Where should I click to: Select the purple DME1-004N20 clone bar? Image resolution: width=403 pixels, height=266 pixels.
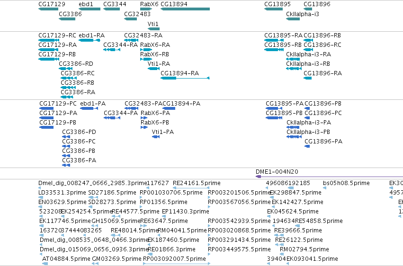330,177
